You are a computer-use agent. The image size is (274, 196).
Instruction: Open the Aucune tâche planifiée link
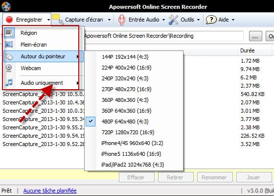[x=50, y=191]
